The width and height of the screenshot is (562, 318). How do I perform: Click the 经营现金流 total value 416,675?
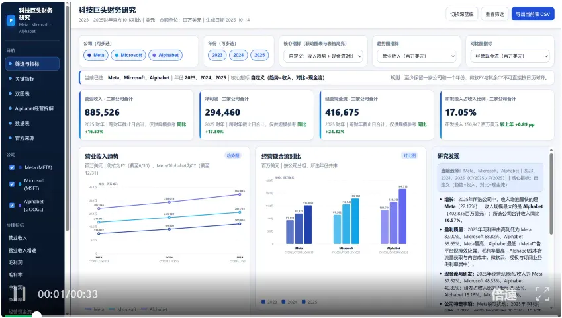tap(342, 112)
